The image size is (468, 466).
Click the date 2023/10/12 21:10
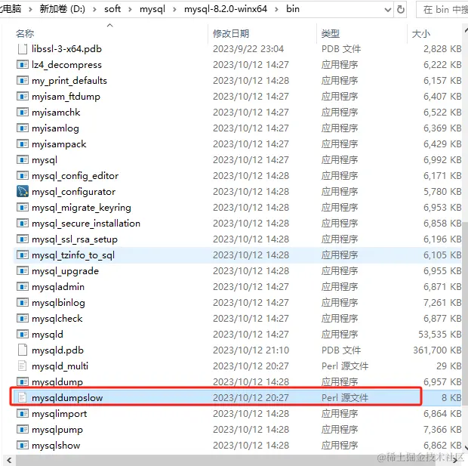click(251, 350)
